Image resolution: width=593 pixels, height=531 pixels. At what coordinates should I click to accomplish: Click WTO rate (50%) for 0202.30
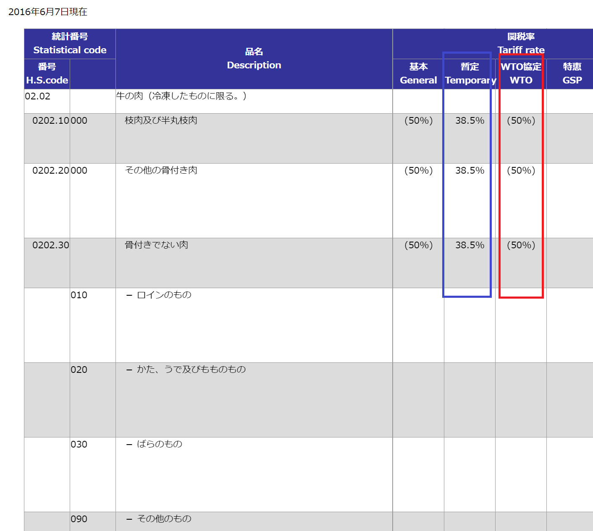click(x=521, y=245)
